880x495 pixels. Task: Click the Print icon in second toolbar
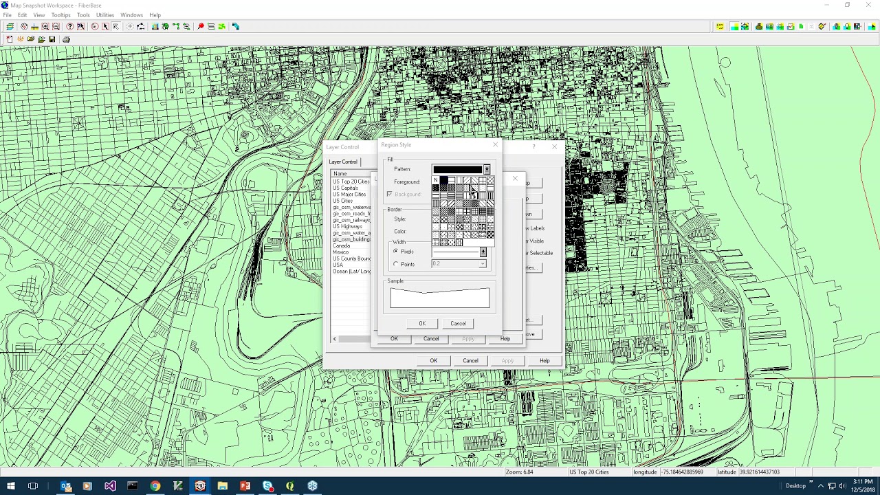66,39
